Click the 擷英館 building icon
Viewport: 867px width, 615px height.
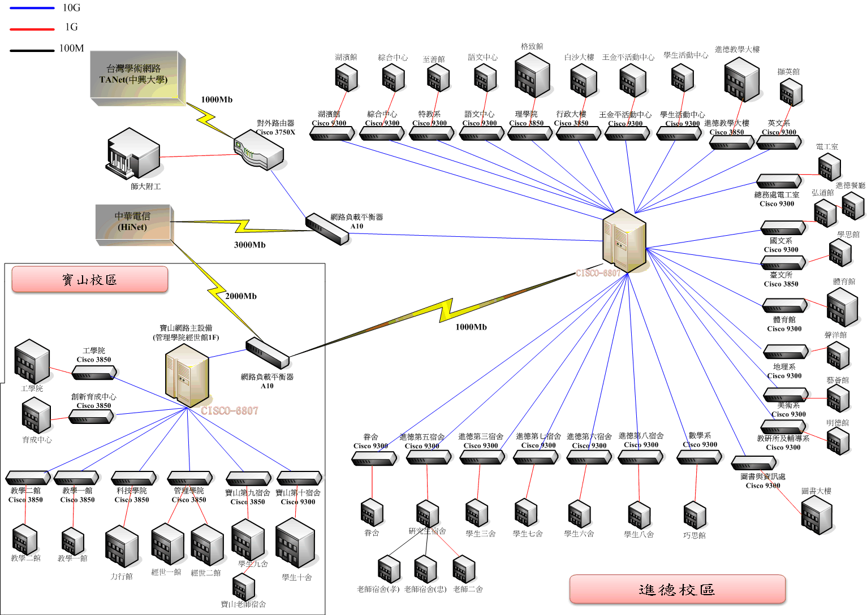(791, 92)
